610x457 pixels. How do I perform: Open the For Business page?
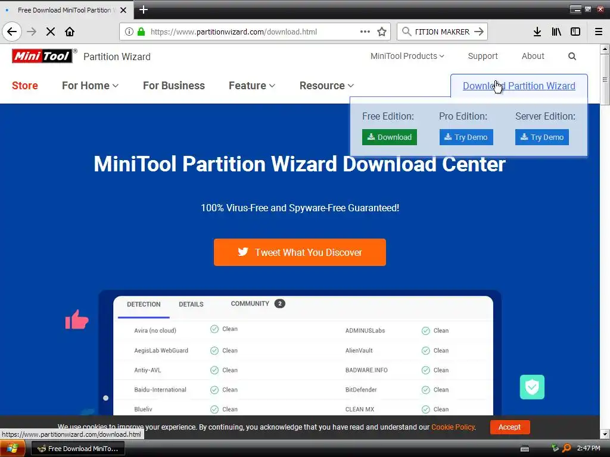point(174,86)
